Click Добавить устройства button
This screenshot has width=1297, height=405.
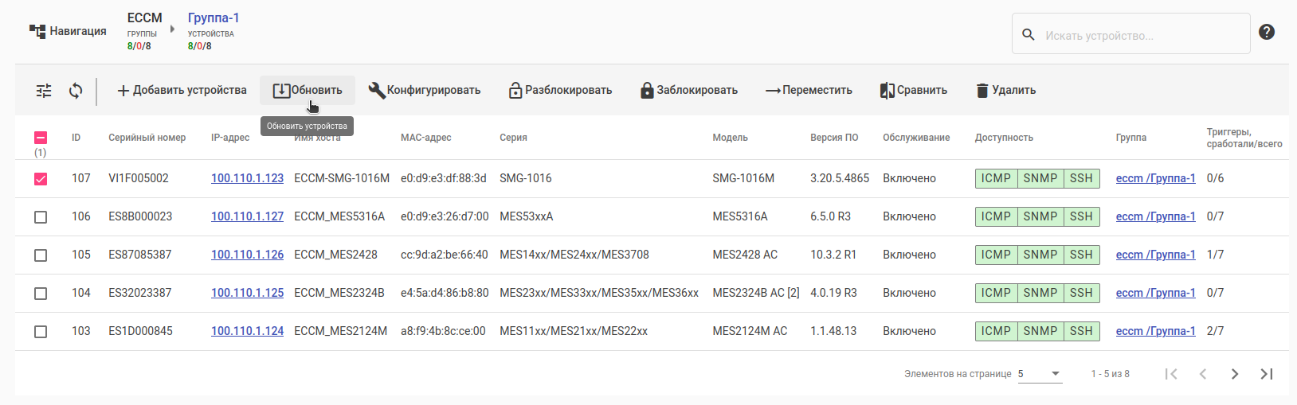pyautogui.click(x=182, y=91)
